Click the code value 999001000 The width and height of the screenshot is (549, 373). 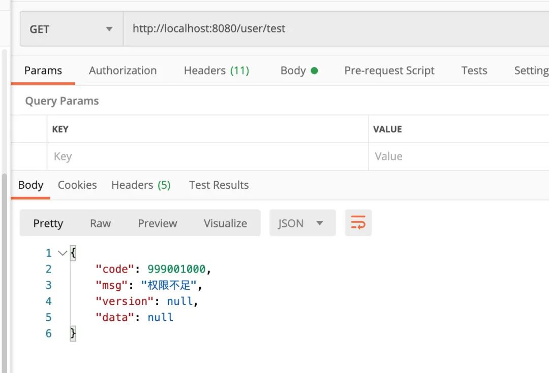(x=176, y=269)
